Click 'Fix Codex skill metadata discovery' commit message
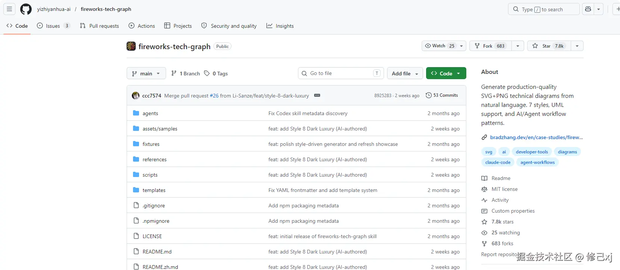The width and height of the screenshot is (620, 270). click(308, 113)
